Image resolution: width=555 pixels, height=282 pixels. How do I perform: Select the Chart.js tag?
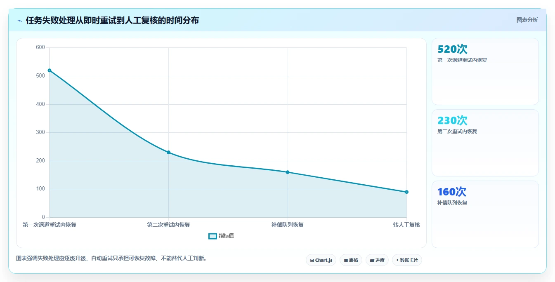321,260
